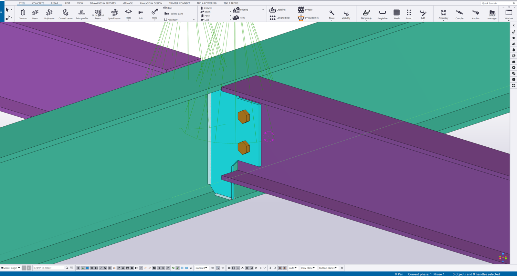517x276 pixels.
Task: Focus the Search in model field
Action: [x=49, y=268]
